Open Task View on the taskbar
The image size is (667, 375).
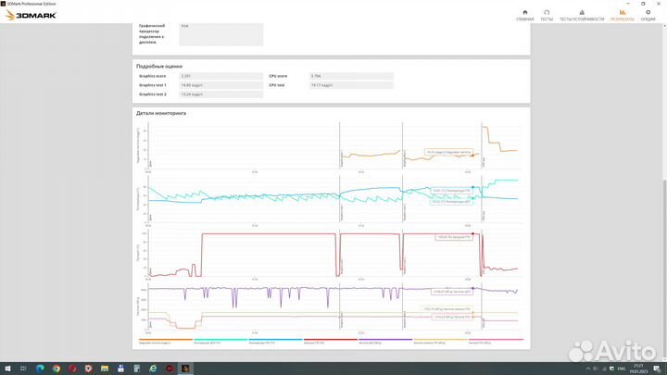(23, 369)
